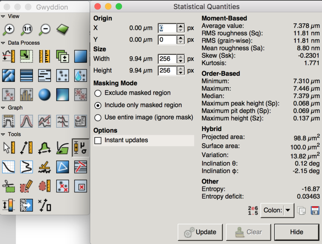This screenshot has width=322, height=244.
Task: Choose the Mask Editor pencil tool
Action: point(27,186)
